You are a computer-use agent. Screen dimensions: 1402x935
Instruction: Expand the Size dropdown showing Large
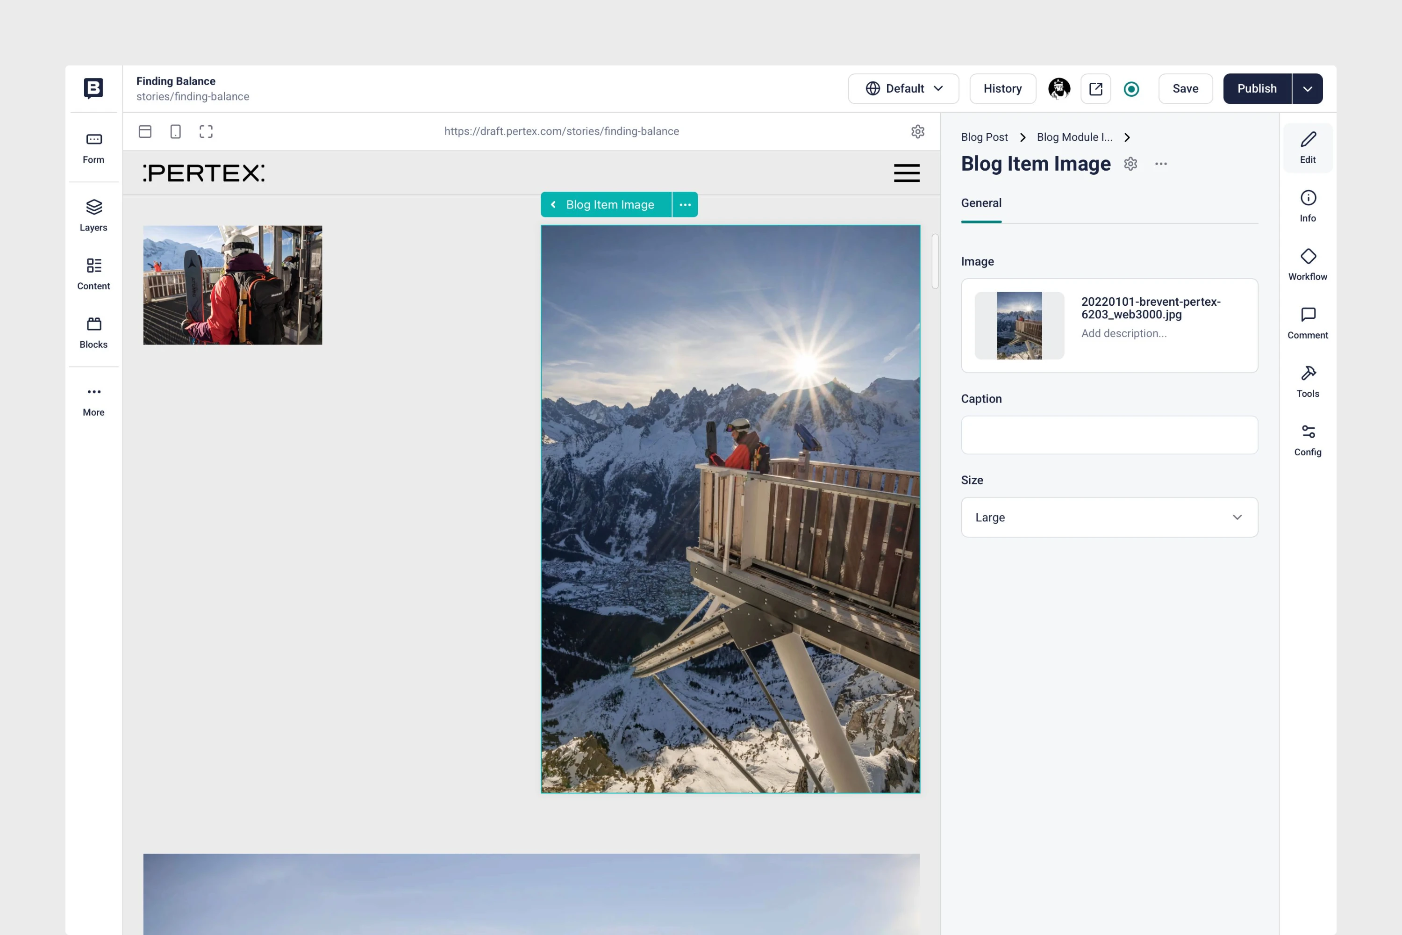click(x=1109, y=517)
